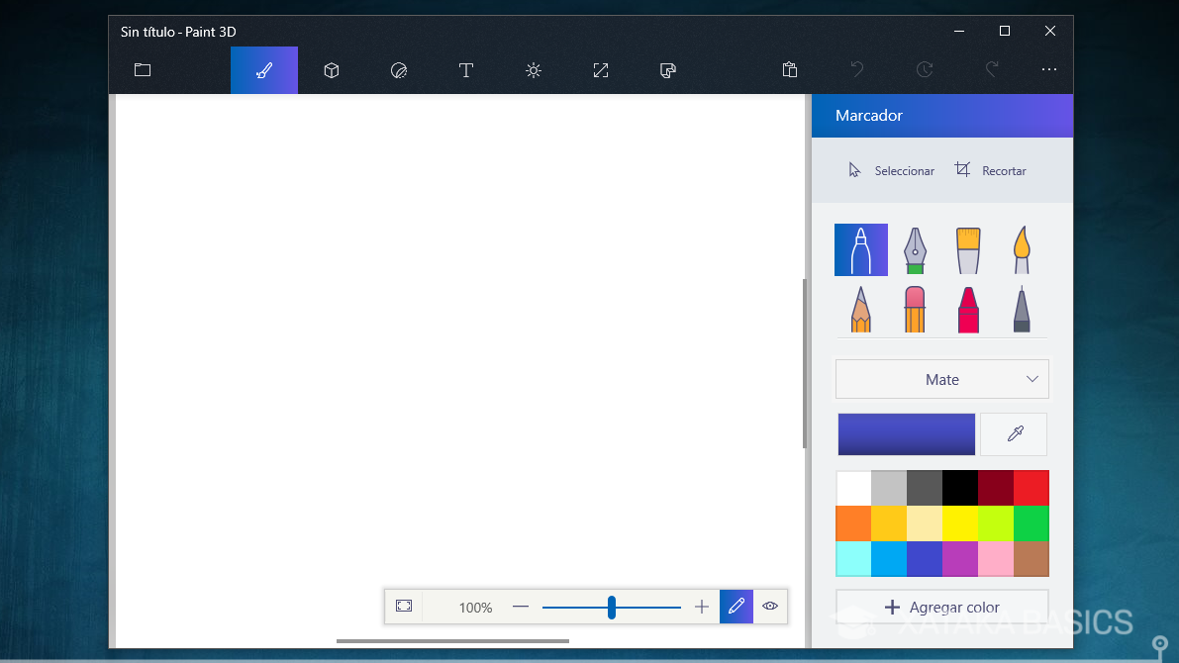
Task: Select the Pencil tool
Action: (861, 308)
